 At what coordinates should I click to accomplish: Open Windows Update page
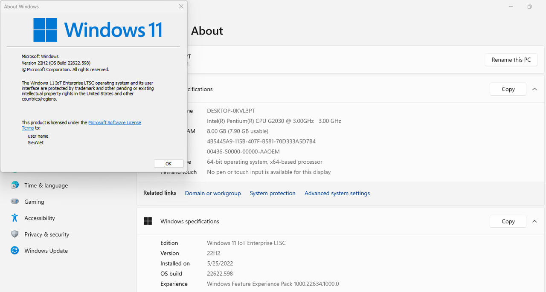pos(46,251)
